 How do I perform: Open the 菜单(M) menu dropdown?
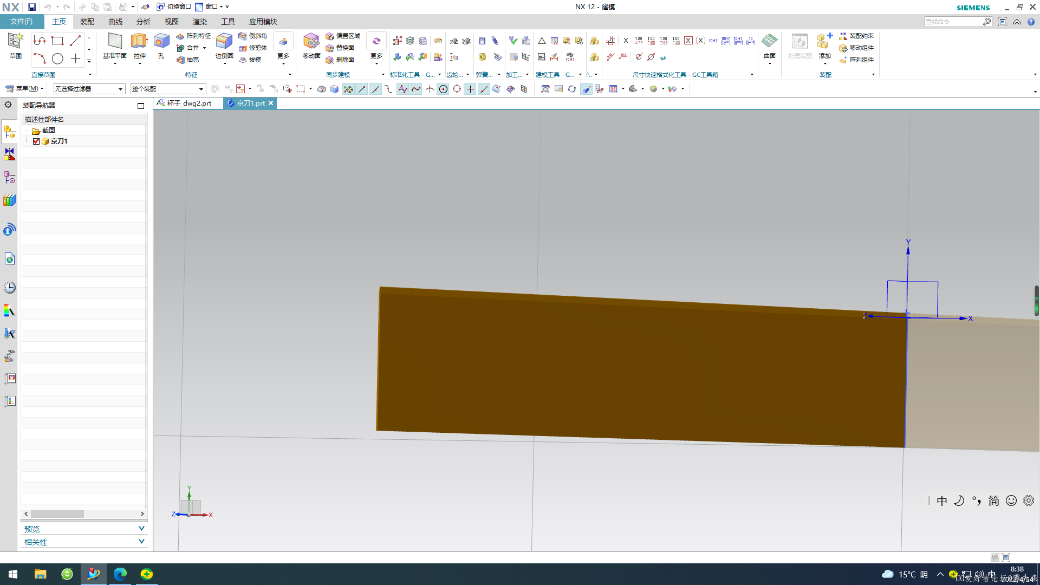24,89
